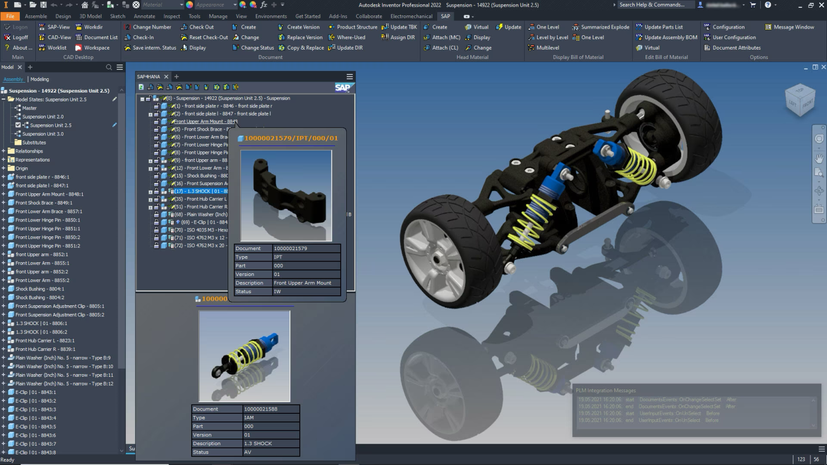
Task: Open SAP-View from CAD Desktop group
Action: pyautogui.click(x=54, y=27)
